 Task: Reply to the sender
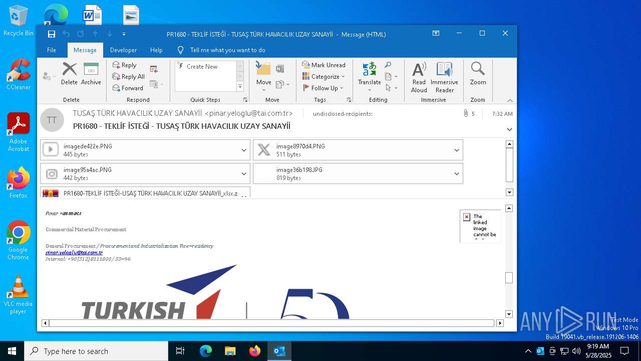(124, 65)
